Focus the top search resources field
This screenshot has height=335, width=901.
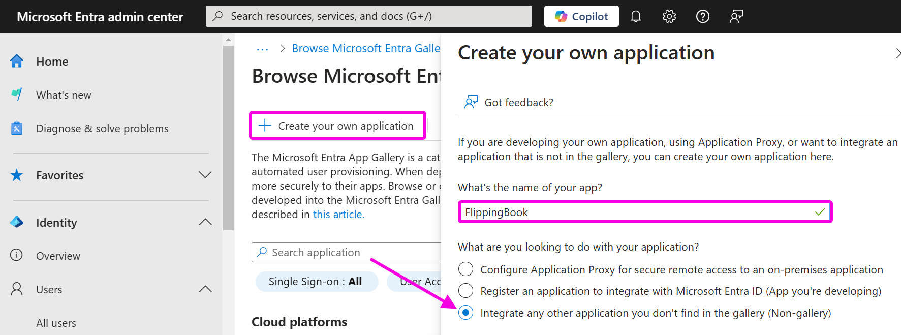click(369, 16)
